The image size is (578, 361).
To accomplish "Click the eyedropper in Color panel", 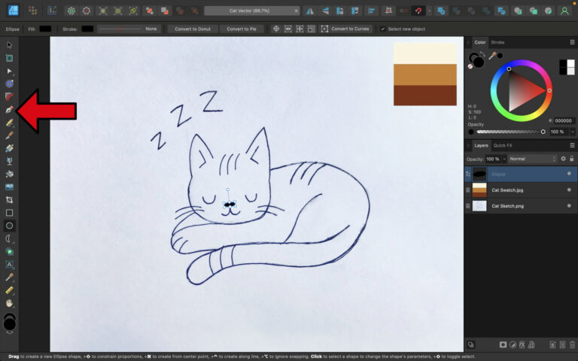I will (492, 56).
